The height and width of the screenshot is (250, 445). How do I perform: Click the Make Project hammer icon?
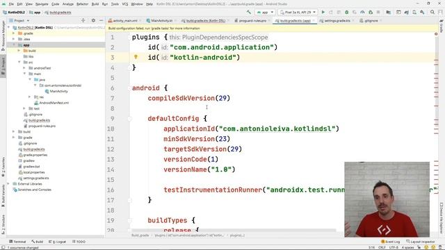pos(249,12)
